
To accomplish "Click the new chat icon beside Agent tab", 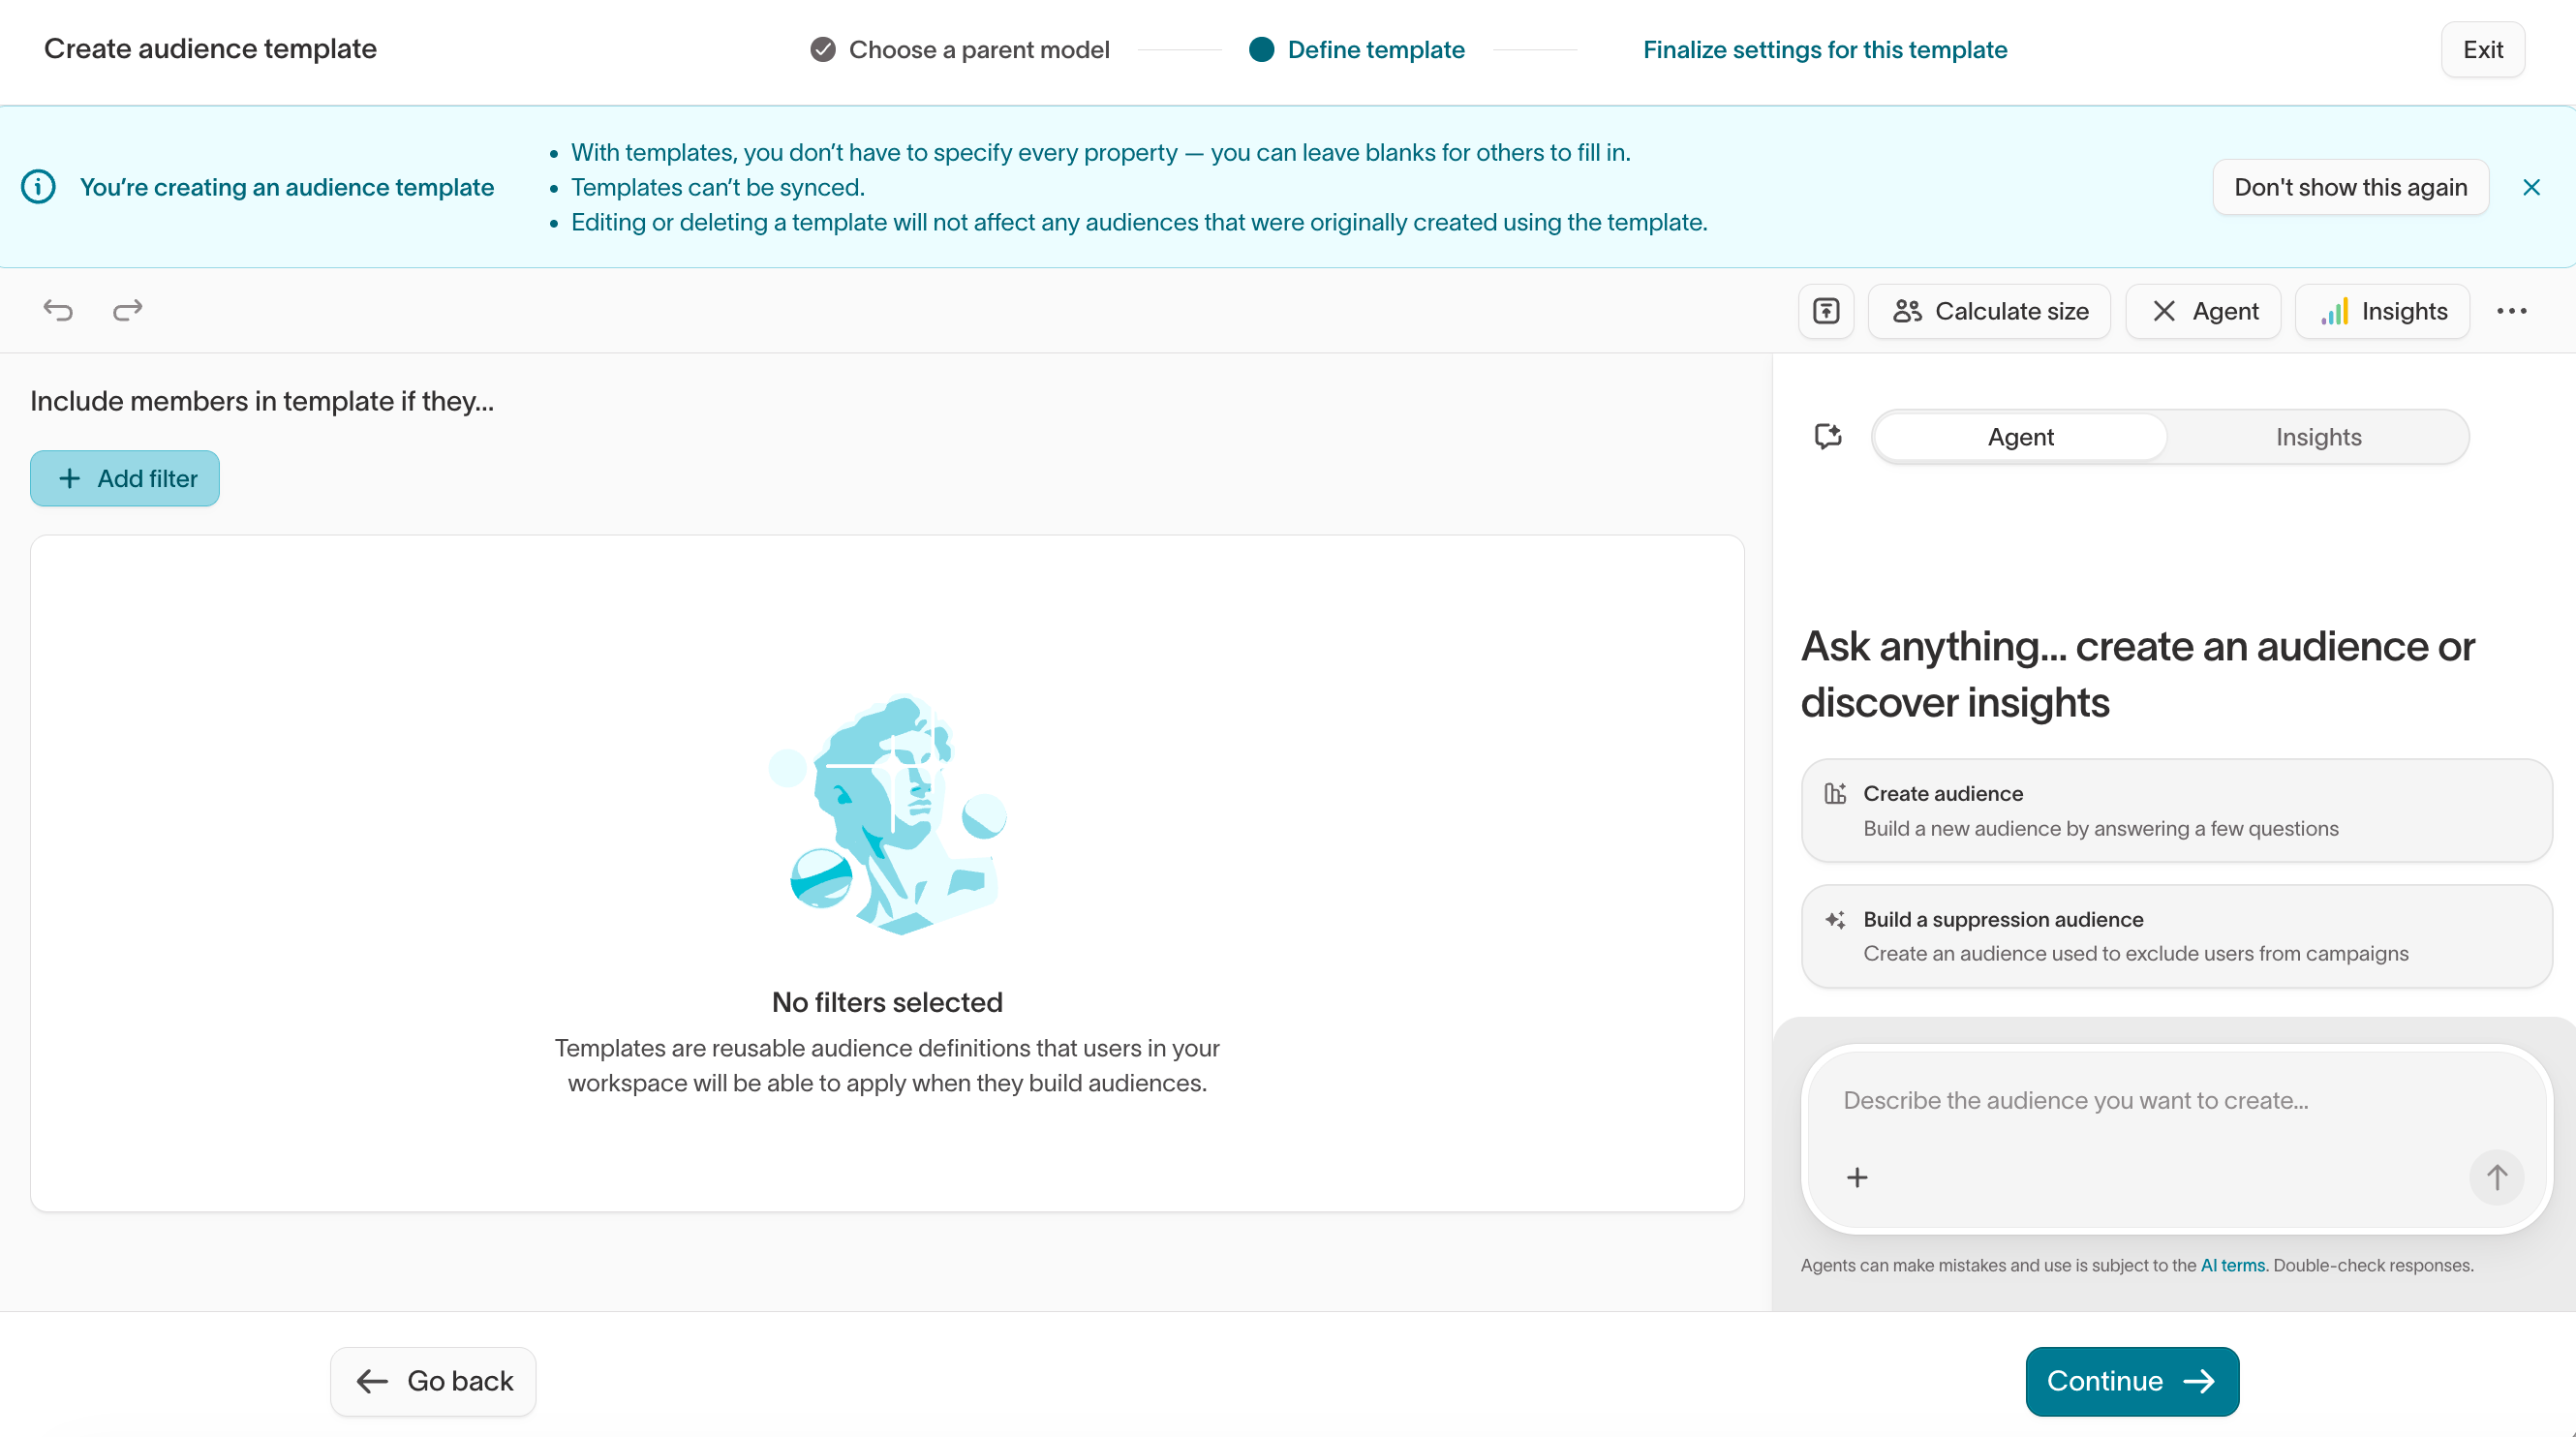I will [1828, 437].
